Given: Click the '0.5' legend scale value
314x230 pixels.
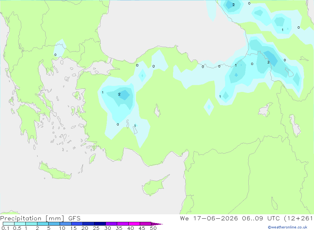Looking at the screenshot, I should (17, 228).
